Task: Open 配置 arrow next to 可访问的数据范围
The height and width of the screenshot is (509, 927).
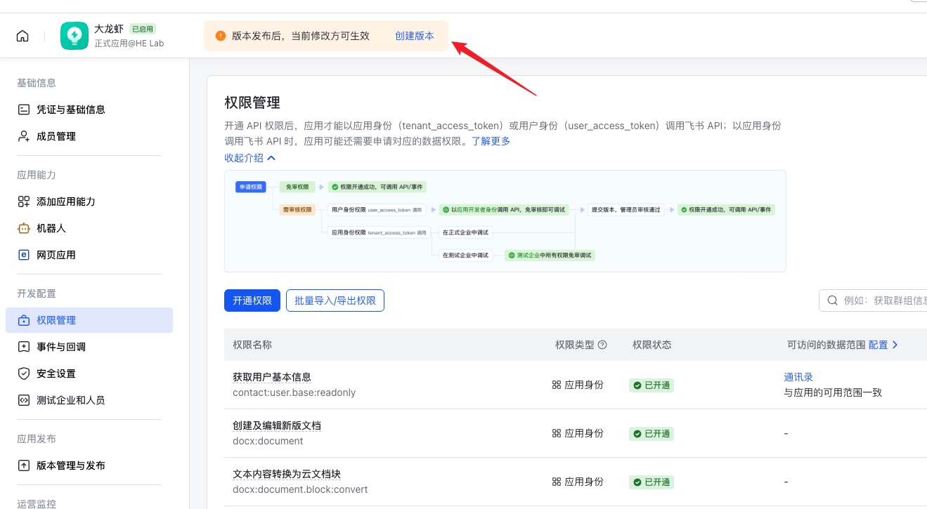Action: coord(895,345)
